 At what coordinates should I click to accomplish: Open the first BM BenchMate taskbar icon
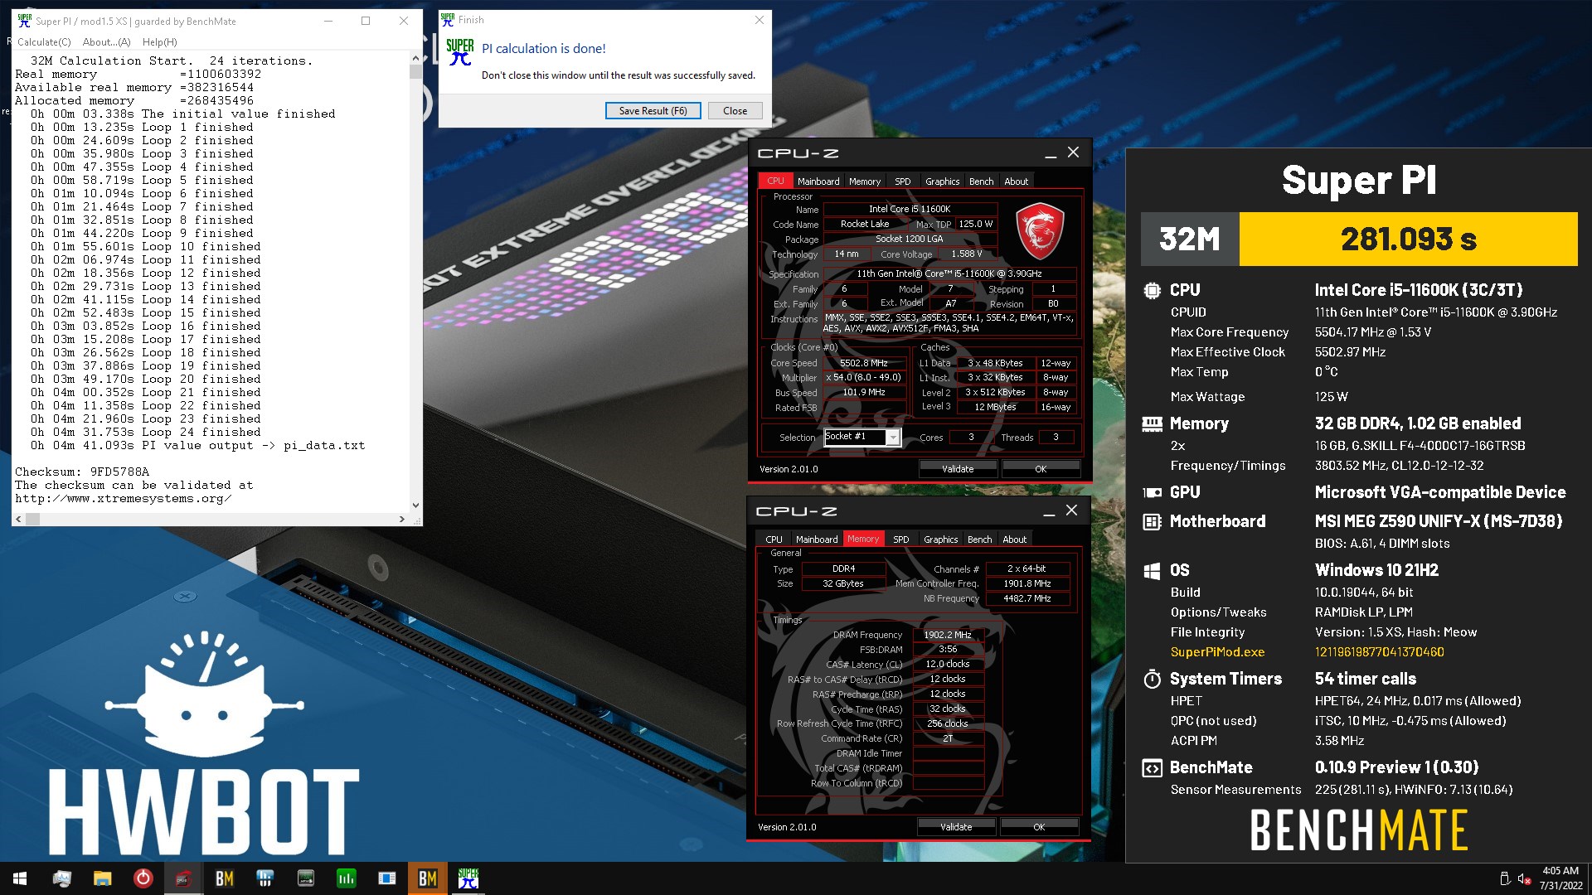tap(224, 878)
